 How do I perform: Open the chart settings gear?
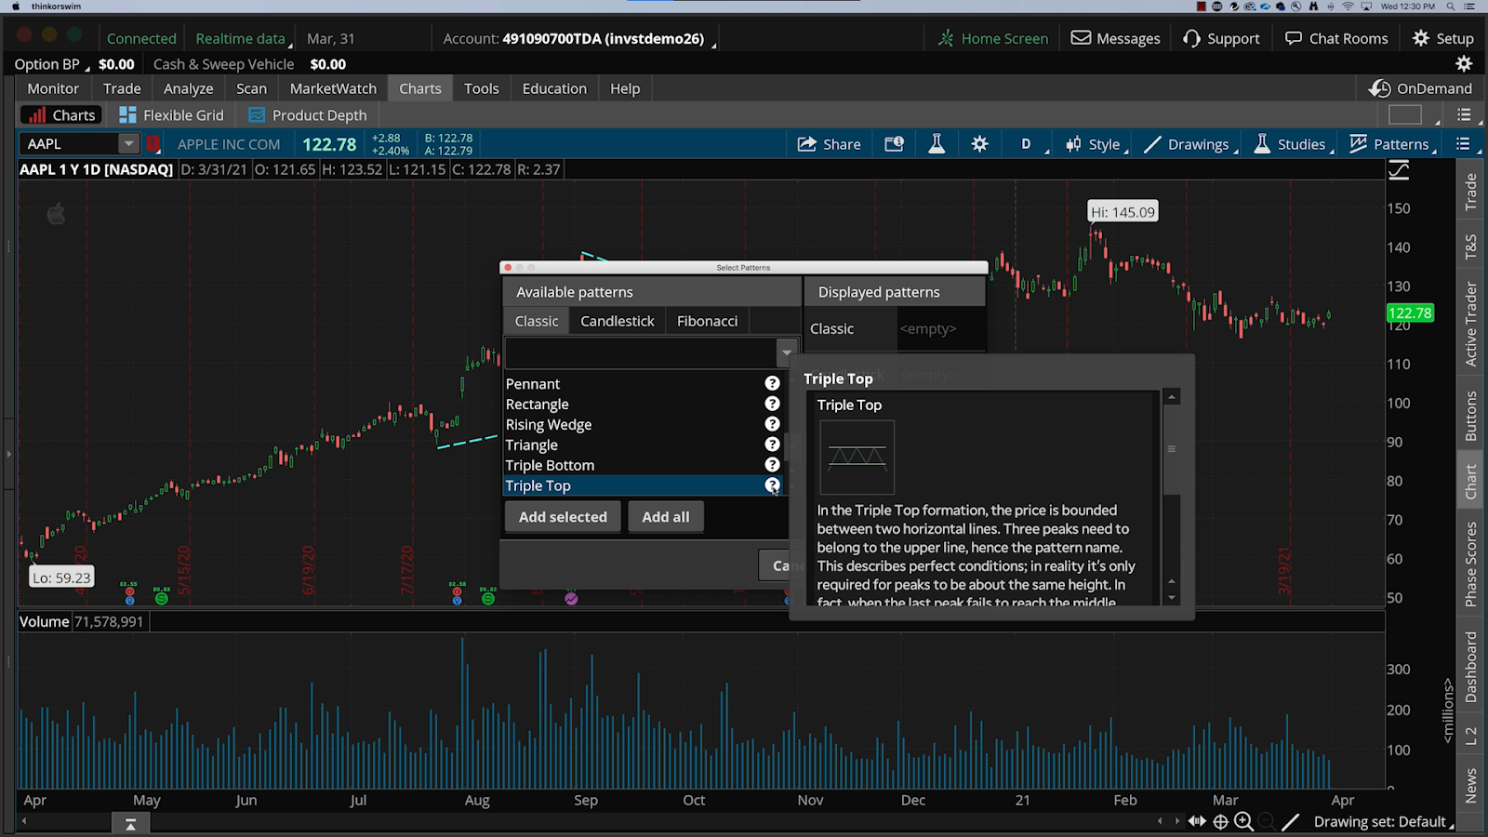[978, 143]
